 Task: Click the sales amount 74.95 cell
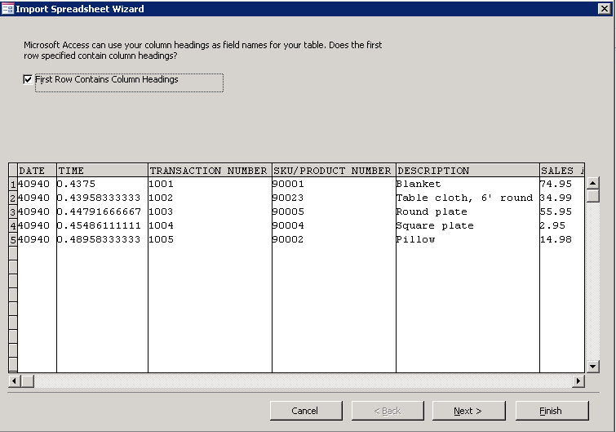click(562, 184)
